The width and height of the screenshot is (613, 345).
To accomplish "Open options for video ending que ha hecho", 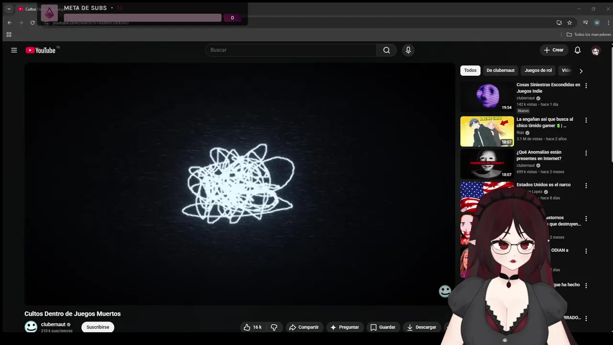I will [x=586, y=286].
